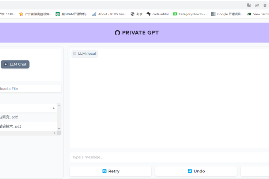The image size is (269, 179).
Task: Open the About - RTDS Gro... bookmark
Action: 109,14
